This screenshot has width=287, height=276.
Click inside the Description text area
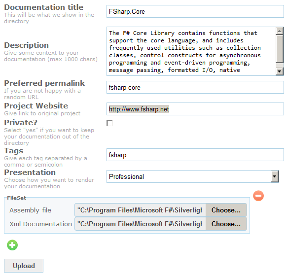coord(191,51)
